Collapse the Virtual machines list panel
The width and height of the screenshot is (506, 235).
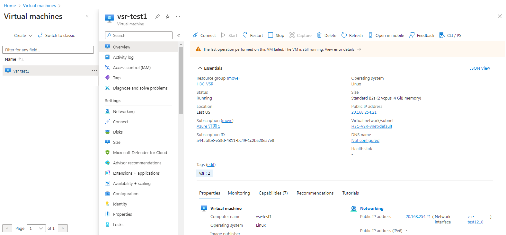coord(87,16)
